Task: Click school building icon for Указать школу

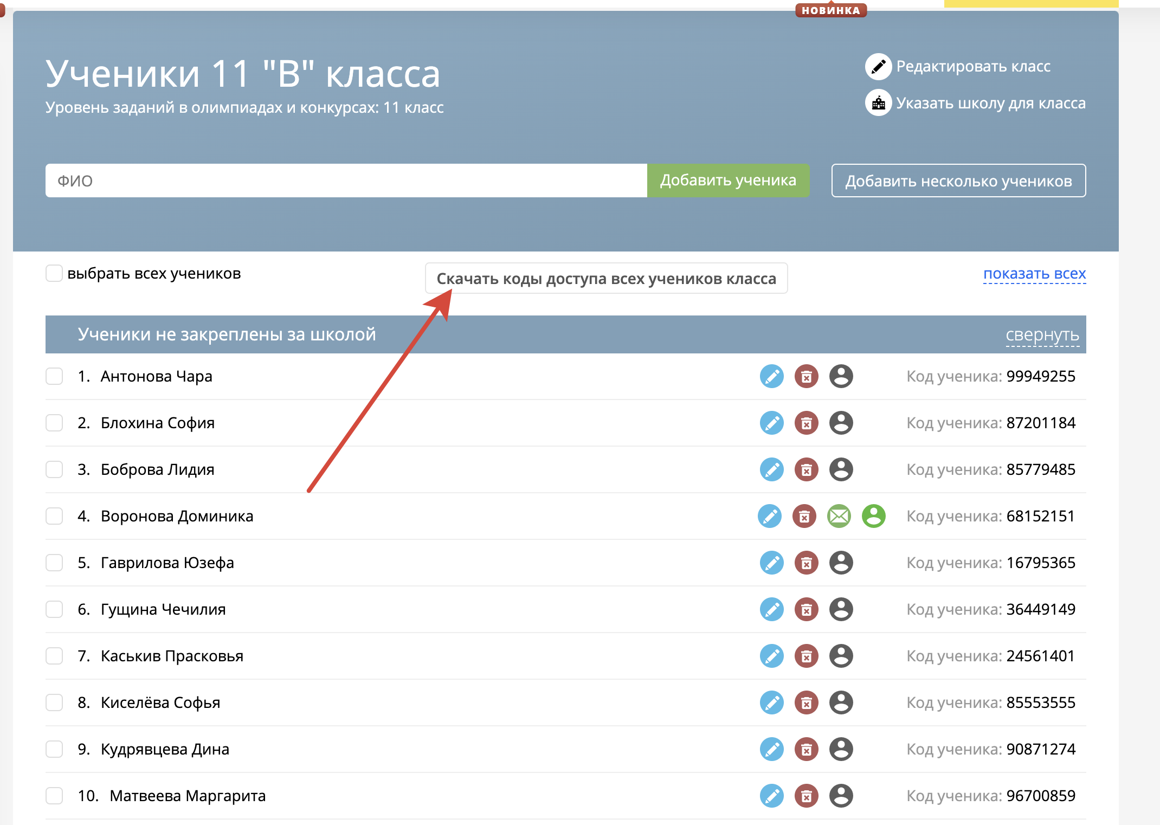Action: pos(878,103)
